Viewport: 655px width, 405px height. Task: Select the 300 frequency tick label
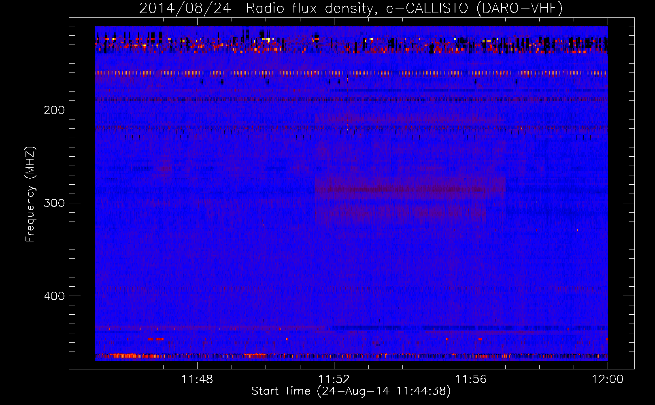point(54,203)
